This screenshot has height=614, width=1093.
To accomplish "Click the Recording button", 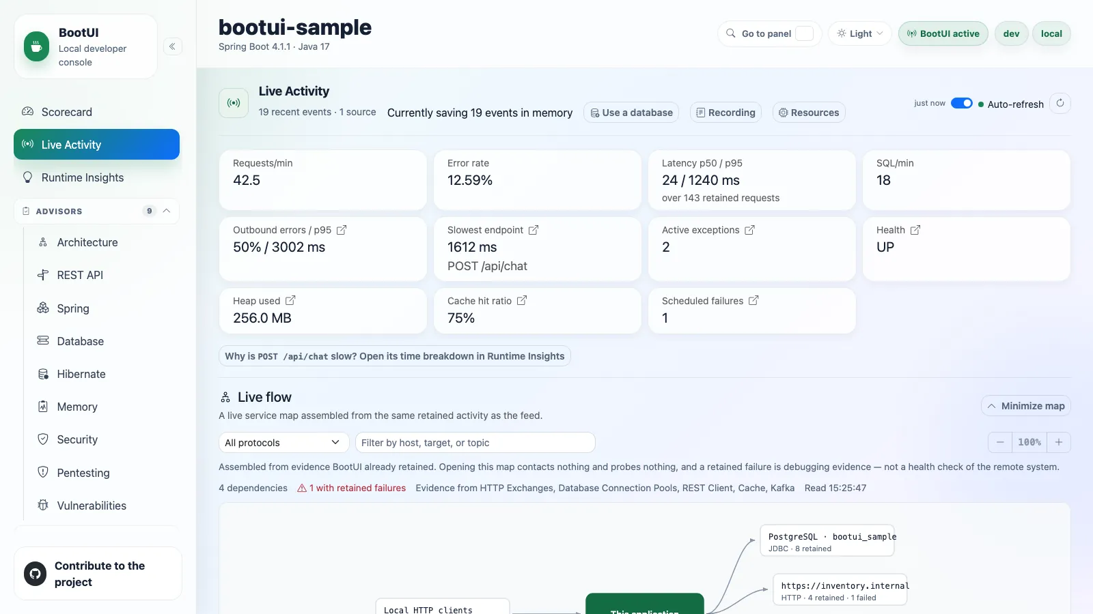I will pos(725,113).
